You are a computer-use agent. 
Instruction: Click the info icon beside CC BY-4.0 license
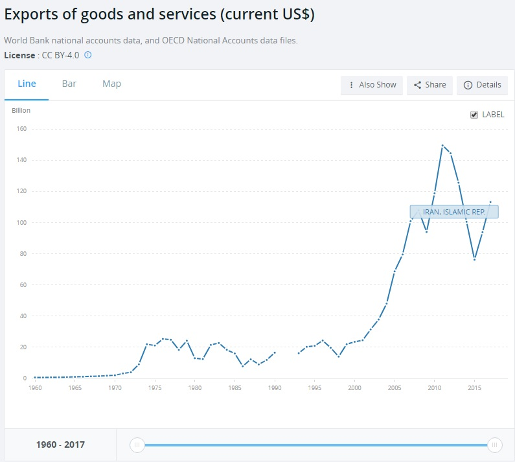point(88,55)
